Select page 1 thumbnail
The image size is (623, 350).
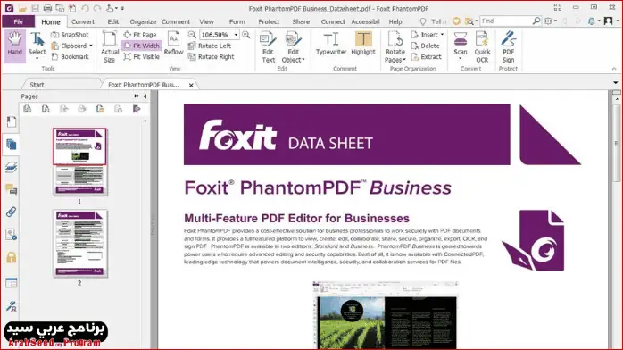pyautogui.click(x=79, y=162)
